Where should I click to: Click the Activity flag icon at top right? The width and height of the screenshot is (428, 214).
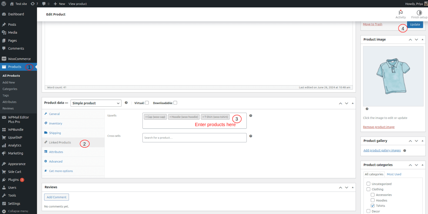click(x=400, y=13)
